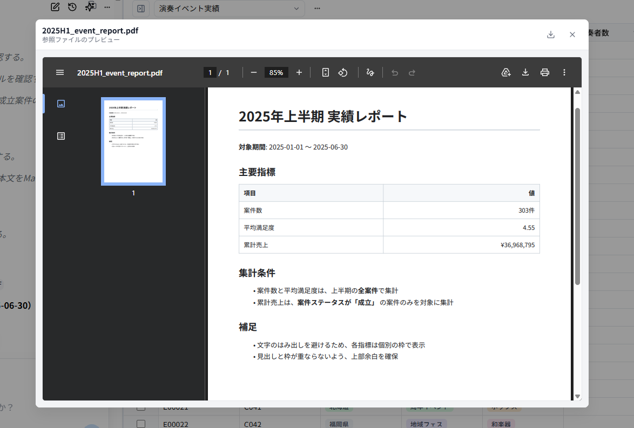Click the page number input field

click(x=210, y=73)
